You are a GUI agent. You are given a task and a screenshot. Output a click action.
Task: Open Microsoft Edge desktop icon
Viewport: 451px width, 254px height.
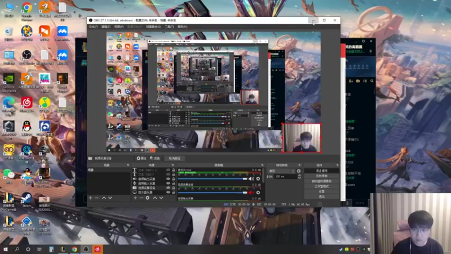[8, 106]
